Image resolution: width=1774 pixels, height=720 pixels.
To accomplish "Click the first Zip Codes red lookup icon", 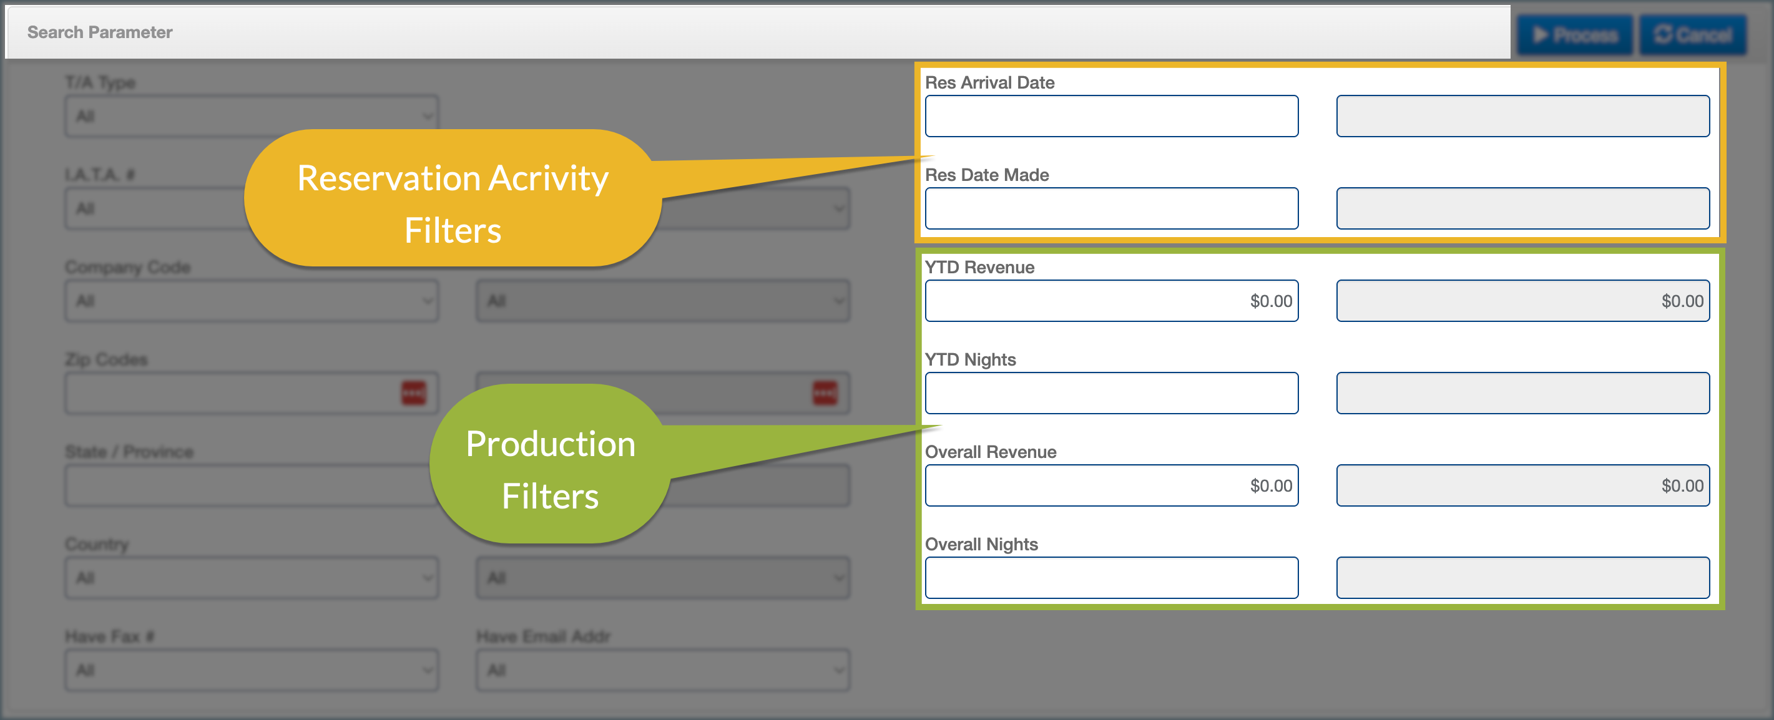I will point(413,393).
